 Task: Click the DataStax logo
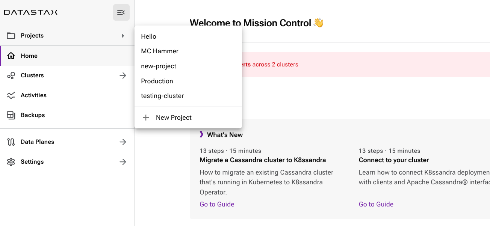tap(30, 12)
